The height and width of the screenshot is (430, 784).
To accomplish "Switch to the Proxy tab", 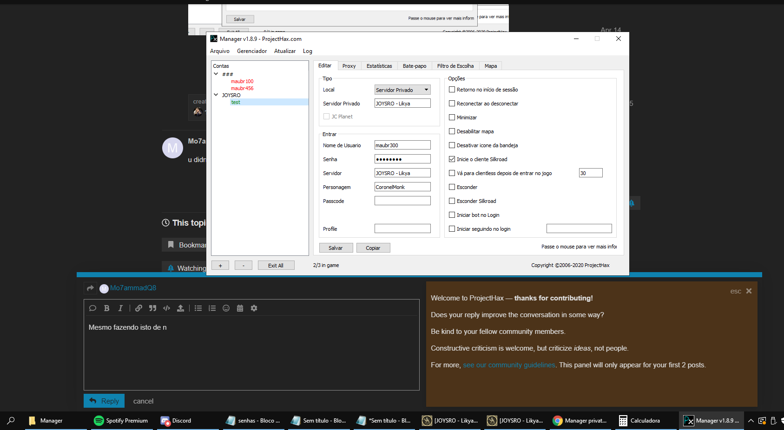I will click(349, 66).
